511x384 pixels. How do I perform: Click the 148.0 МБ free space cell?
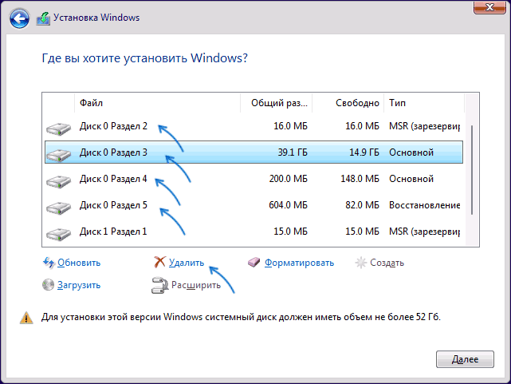(x=360, y=179)
